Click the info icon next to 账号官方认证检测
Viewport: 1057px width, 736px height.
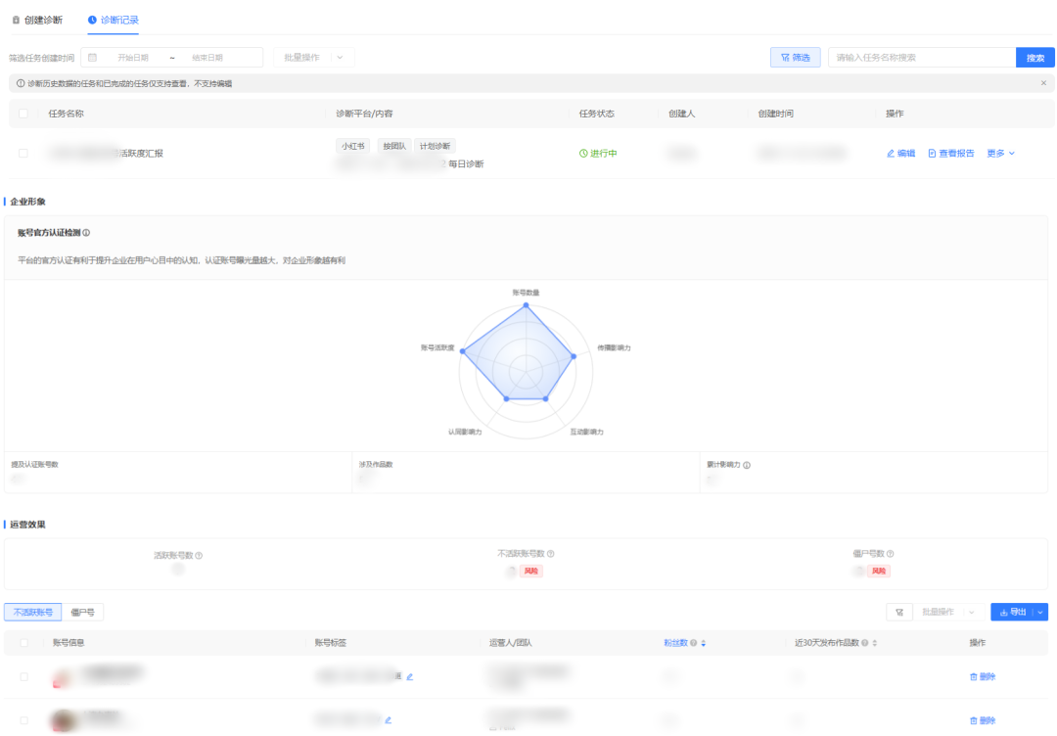[87, 233]
